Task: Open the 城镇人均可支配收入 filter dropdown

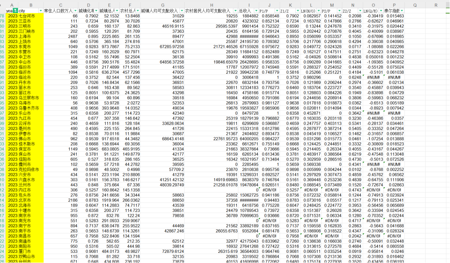Action: [182, 11]
